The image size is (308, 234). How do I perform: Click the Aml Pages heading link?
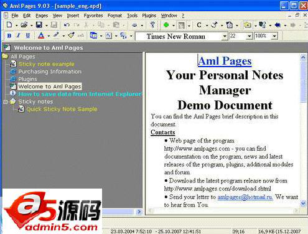tap(225, 61)
